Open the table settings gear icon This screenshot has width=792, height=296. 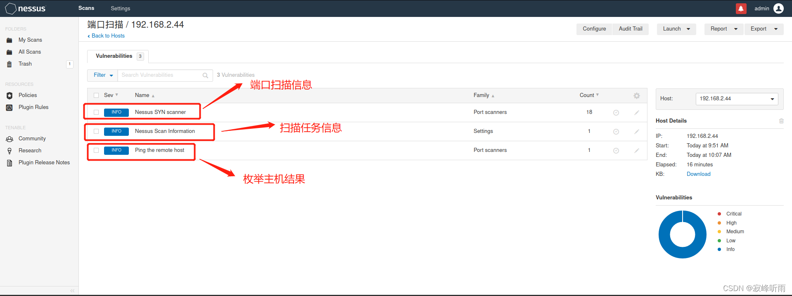point(637,95)
